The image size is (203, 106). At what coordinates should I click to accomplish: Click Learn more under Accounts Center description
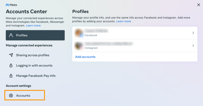pos(33,26)
